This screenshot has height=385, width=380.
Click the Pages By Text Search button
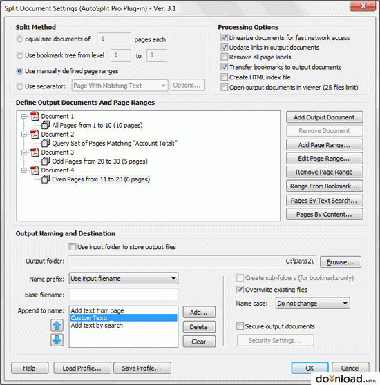click(325, 201)
